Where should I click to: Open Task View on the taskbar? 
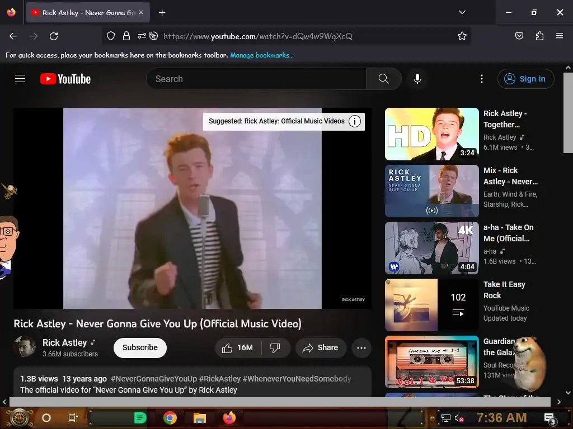[x=73, y=418]
